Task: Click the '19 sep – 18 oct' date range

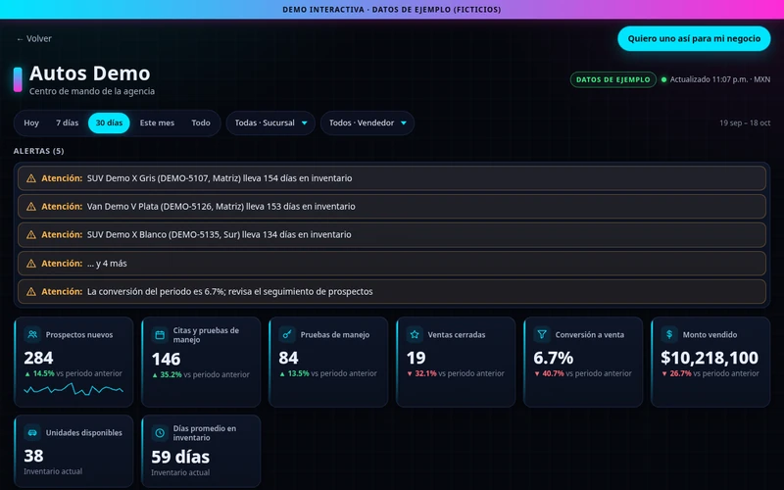Action: coord(745,123)
